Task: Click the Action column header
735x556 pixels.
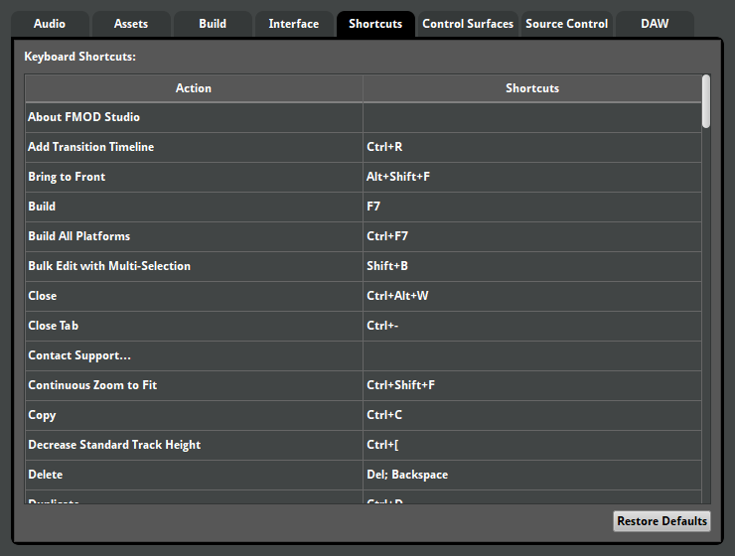Action: (x=194, y=88)
